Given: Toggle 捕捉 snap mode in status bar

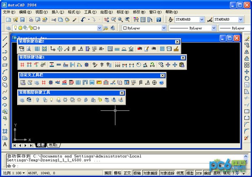Looking at the screenshot, I should click(x=108, y=173).
